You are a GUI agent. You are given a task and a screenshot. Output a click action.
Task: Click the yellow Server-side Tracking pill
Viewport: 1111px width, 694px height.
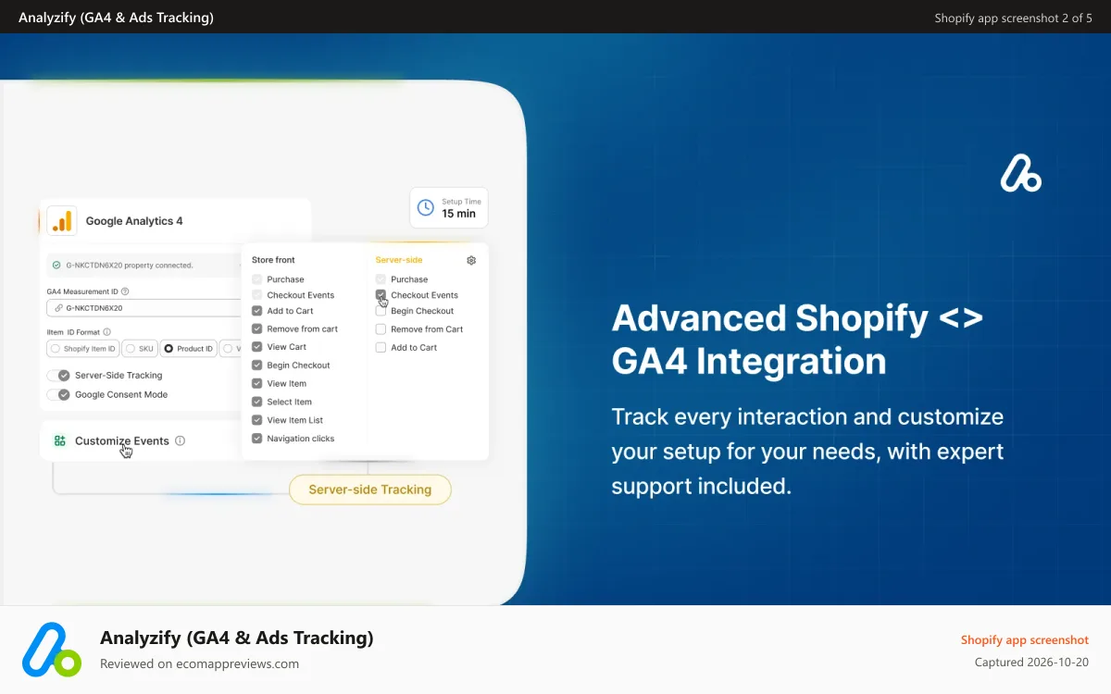pyautogui.click(x=370, y=490)
